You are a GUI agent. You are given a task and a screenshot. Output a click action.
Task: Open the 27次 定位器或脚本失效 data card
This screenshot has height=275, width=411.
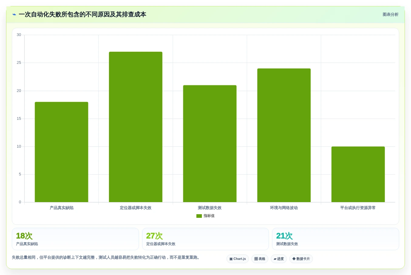(x=206, y=239)
